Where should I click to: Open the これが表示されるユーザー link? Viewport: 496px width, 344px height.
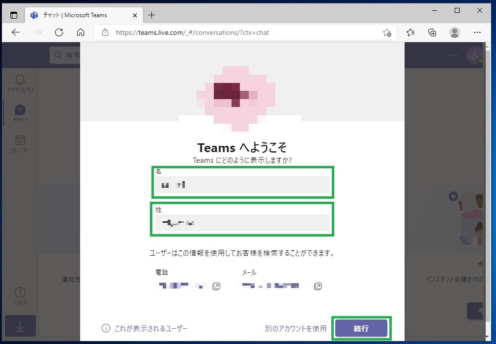151,328
